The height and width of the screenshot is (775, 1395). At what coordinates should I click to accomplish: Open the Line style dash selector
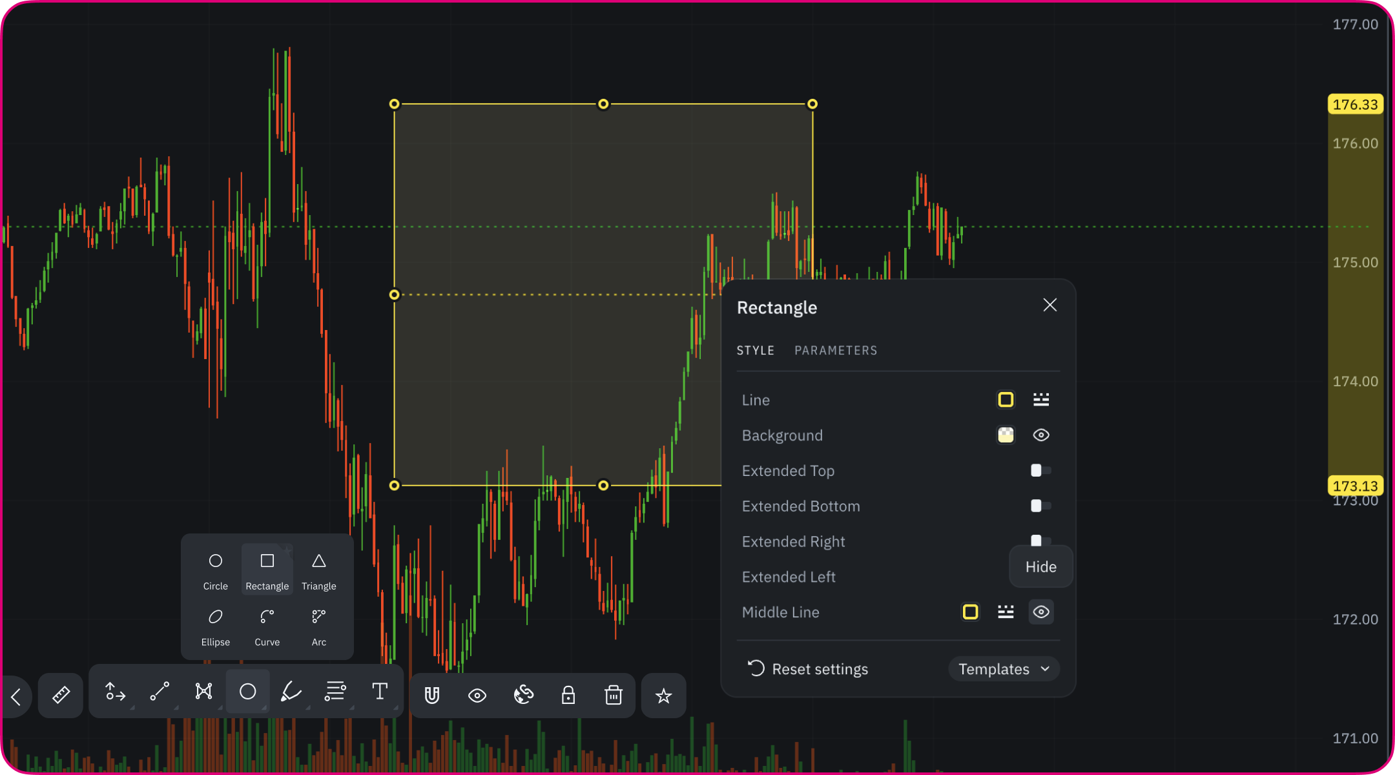[x=1040, y=400]
